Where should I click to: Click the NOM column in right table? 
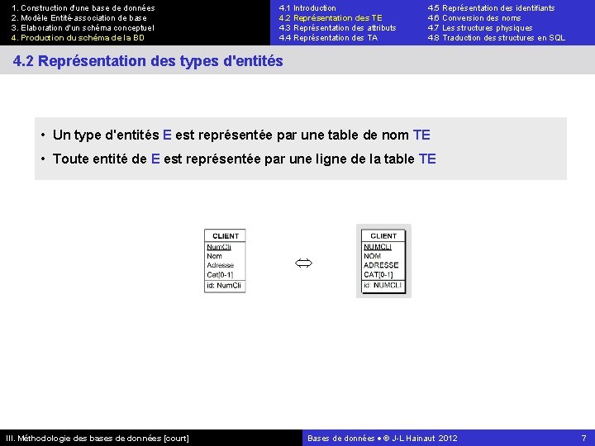pyautogui.click(x=372, y=256)
